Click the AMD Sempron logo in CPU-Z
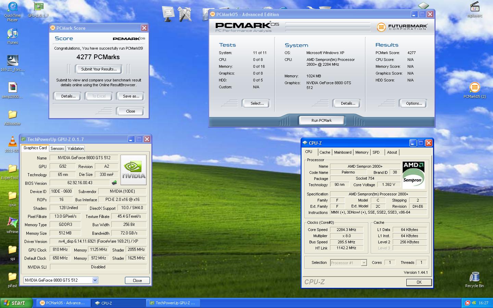 click(x=414, y=175)
